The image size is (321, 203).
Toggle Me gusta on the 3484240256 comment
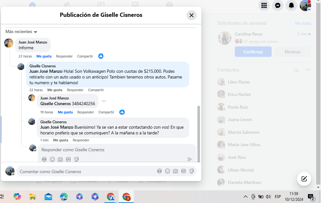point(65,112)
